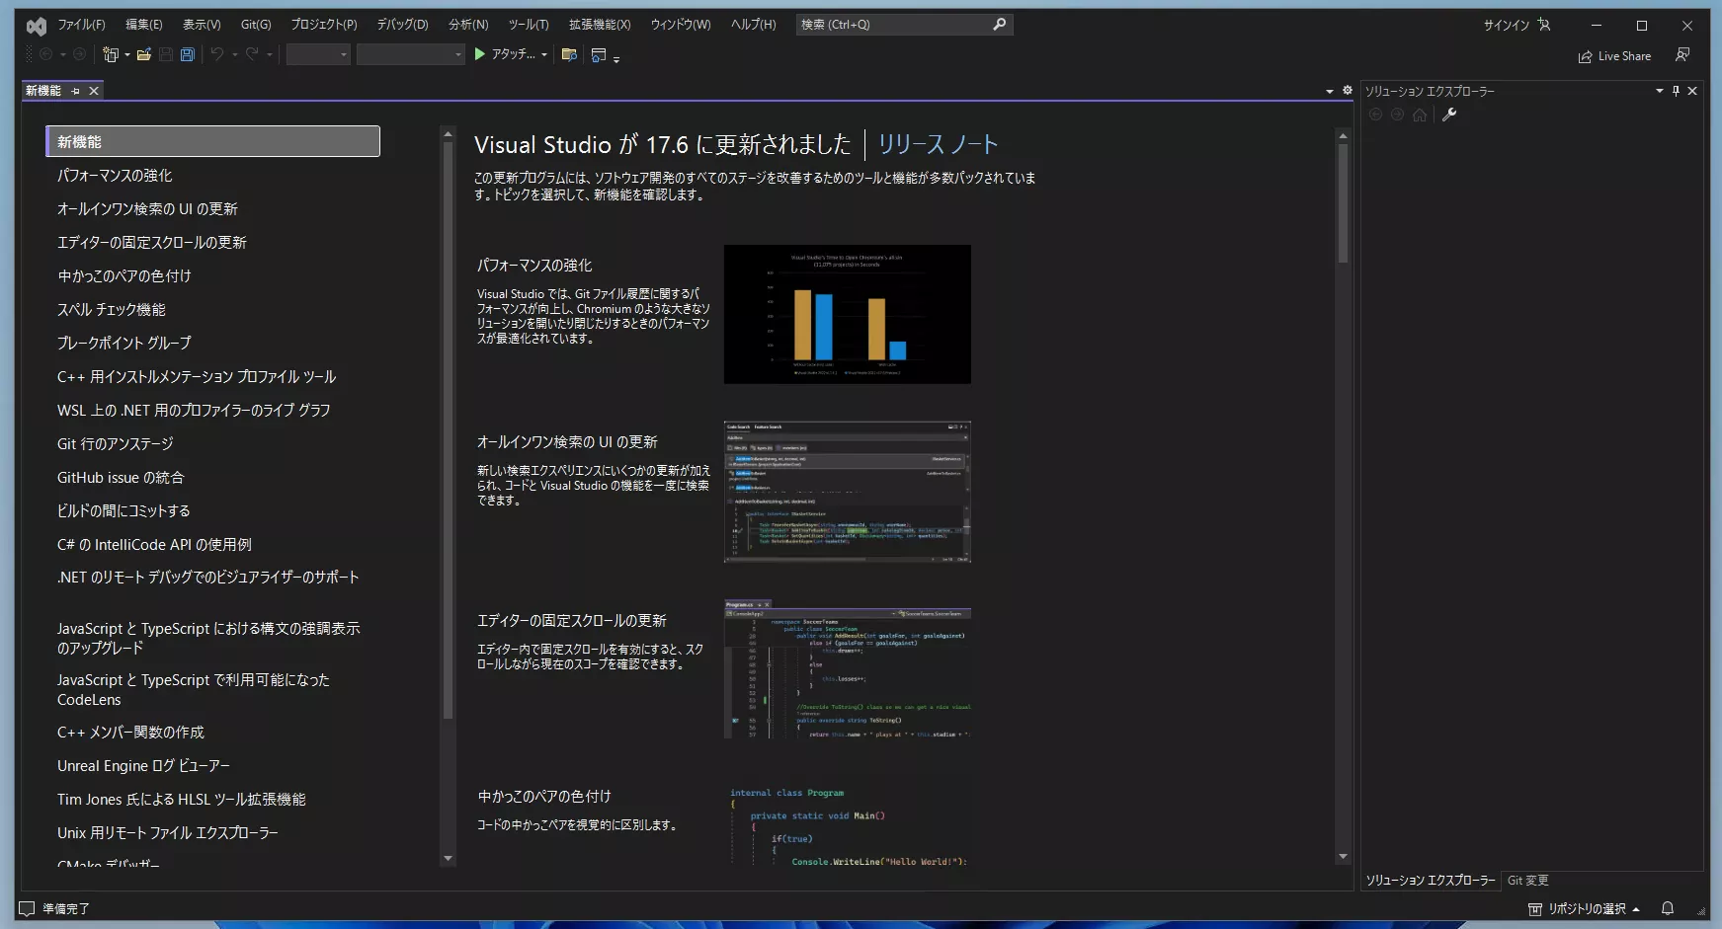Click the Solution Explorer home icon
This screenshot has height=929, width=1722.
(x=1420, y=115)
